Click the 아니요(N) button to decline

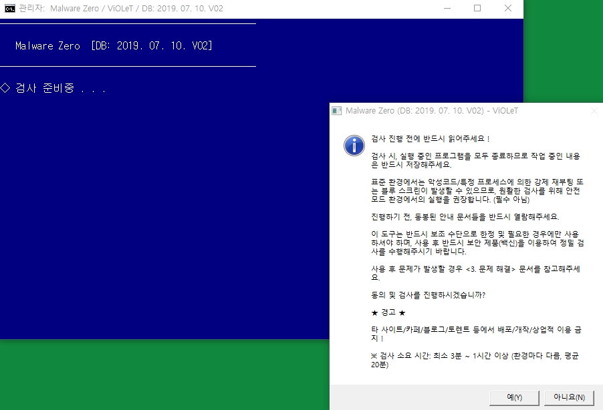pyautogui.click(x=569, y=398)
